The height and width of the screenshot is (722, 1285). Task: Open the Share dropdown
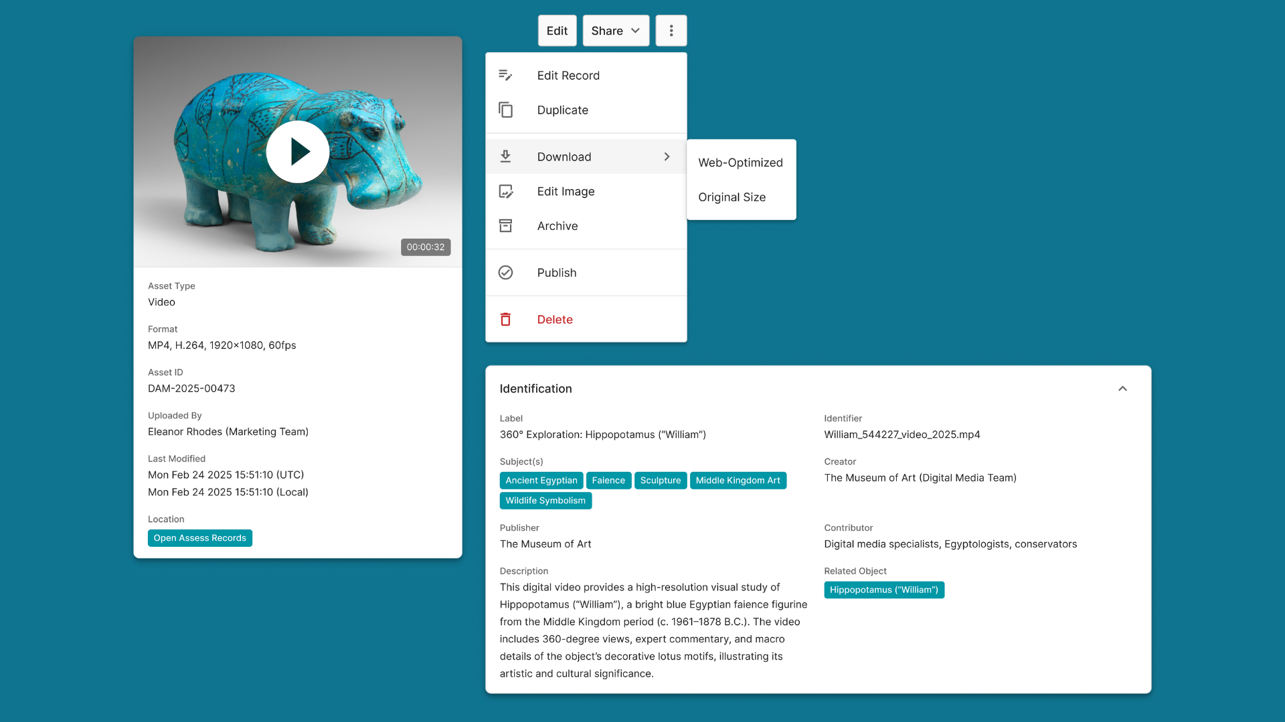click(615, 31)
